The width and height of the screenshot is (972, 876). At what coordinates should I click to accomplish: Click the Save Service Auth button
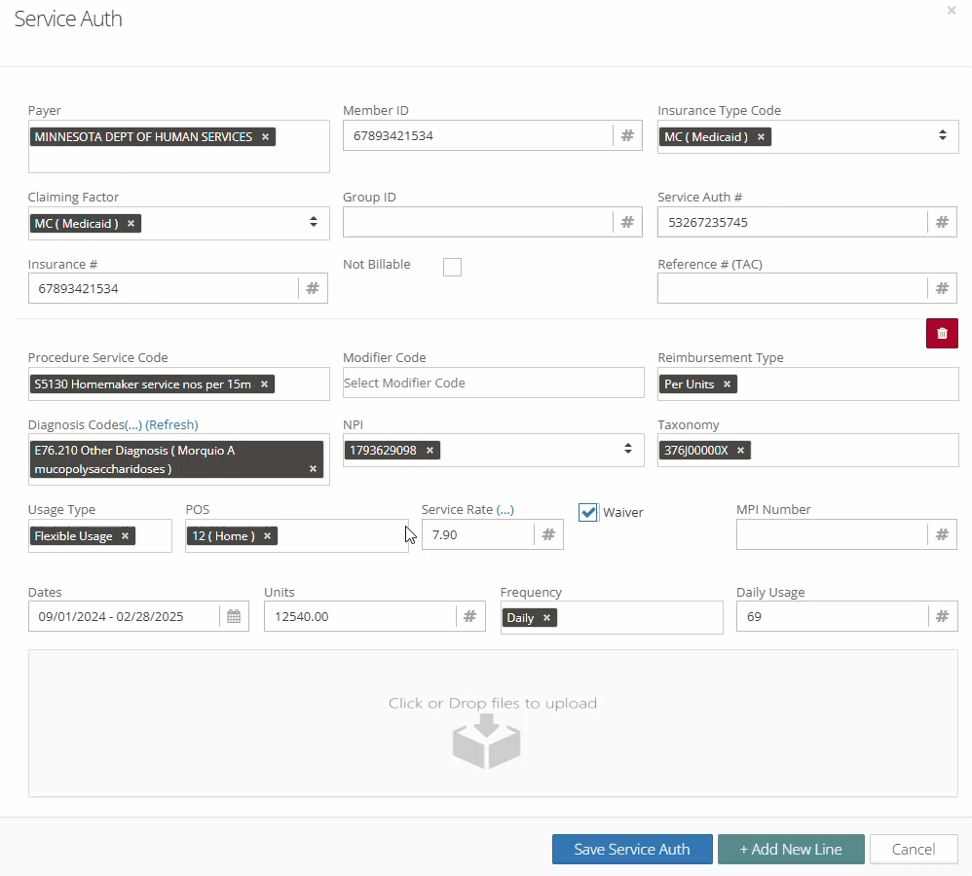[x=632, y=849]
